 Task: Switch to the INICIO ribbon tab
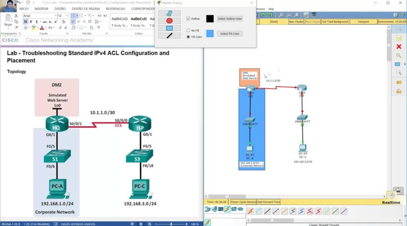[24, 9]
